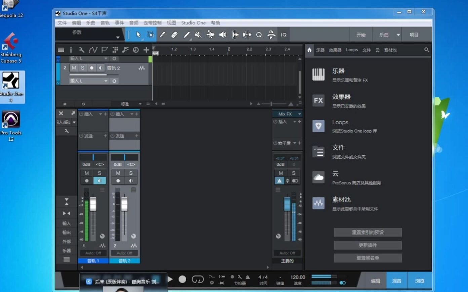Click the transport record button
468x292 pixels.
pyautogui.click(x=182, y=279)
